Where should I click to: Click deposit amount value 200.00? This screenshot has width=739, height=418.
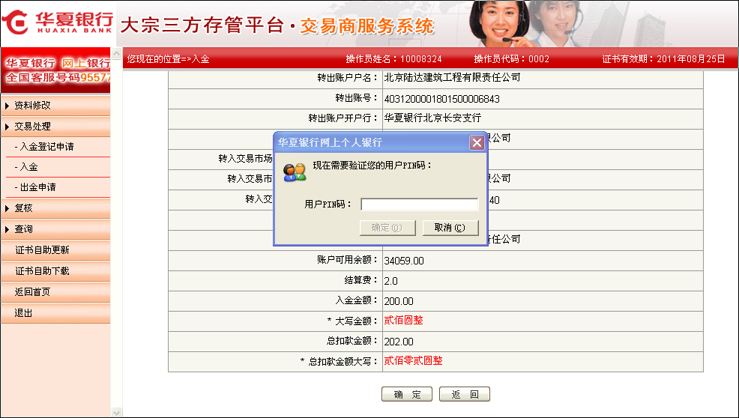(399, 301)
